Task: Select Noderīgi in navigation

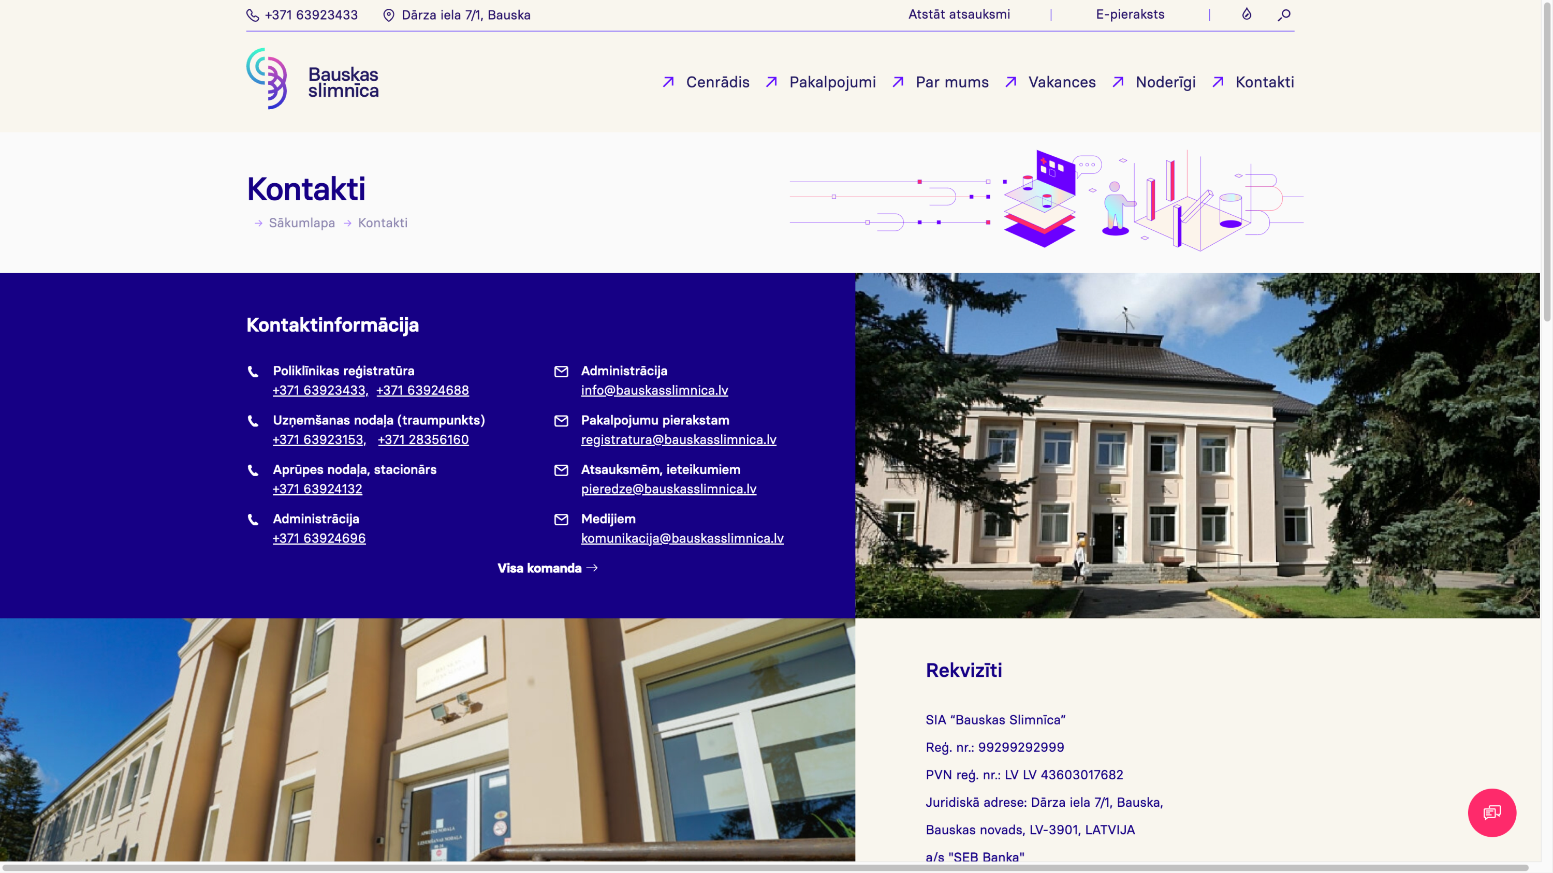Action: pos(1165,82)
